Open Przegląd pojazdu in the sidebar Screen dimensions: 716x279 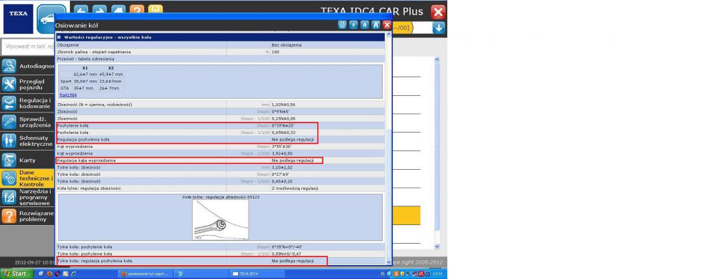click(28, 85)
